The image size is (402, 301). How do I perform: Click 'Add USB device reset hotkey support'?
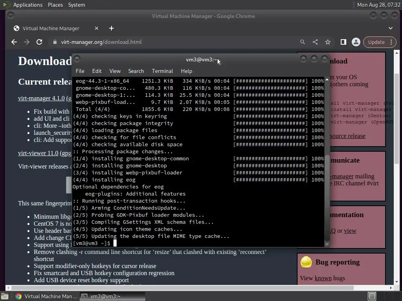point(81,280)
